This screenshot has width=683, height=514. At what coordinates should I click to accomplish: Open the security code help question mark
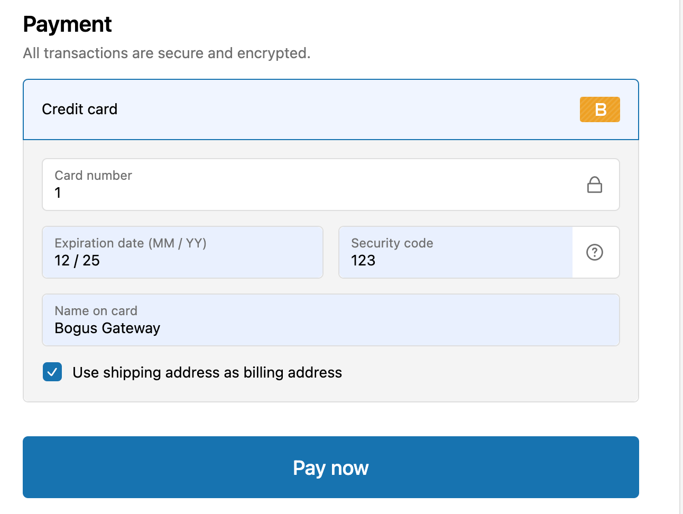click(595, 252)
